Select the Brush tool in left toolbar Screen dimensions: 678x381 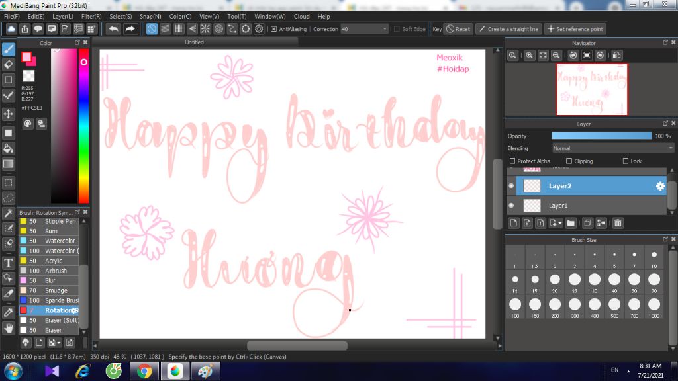pos(9,49)
